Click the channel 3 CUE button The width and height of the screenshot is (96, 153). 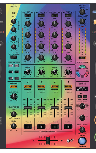[28, 86]
